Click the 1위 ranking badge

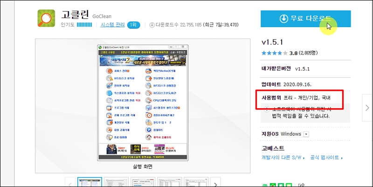pos(133,25)
